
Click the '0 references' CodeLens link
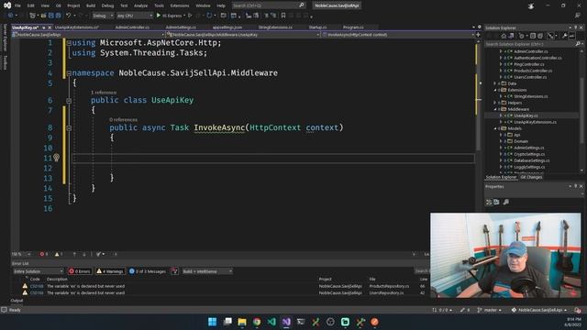123,120
